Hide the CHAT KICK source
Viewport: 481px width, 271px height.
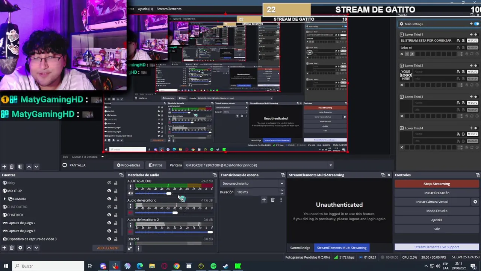click(x=109, y=215)
